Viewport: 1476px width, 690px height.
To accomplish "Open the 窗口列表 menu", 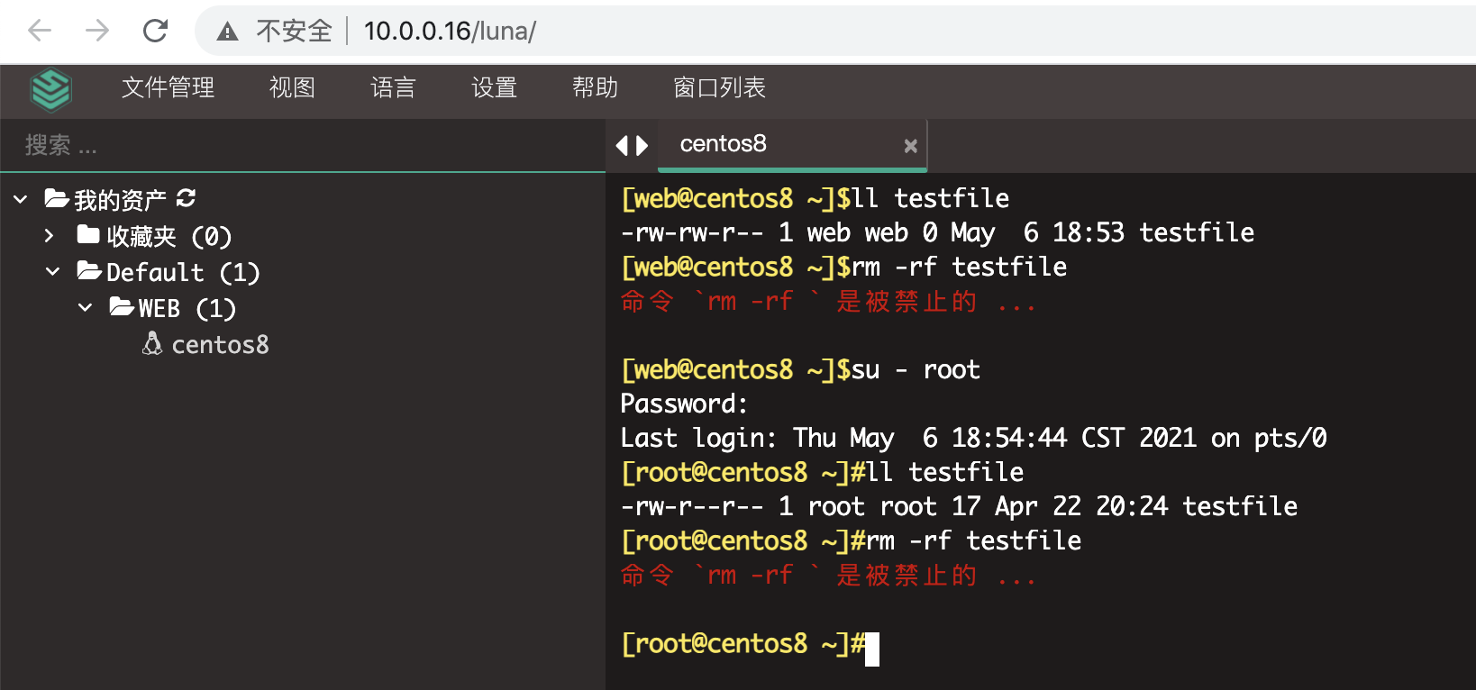I will (x=720, y=87).
